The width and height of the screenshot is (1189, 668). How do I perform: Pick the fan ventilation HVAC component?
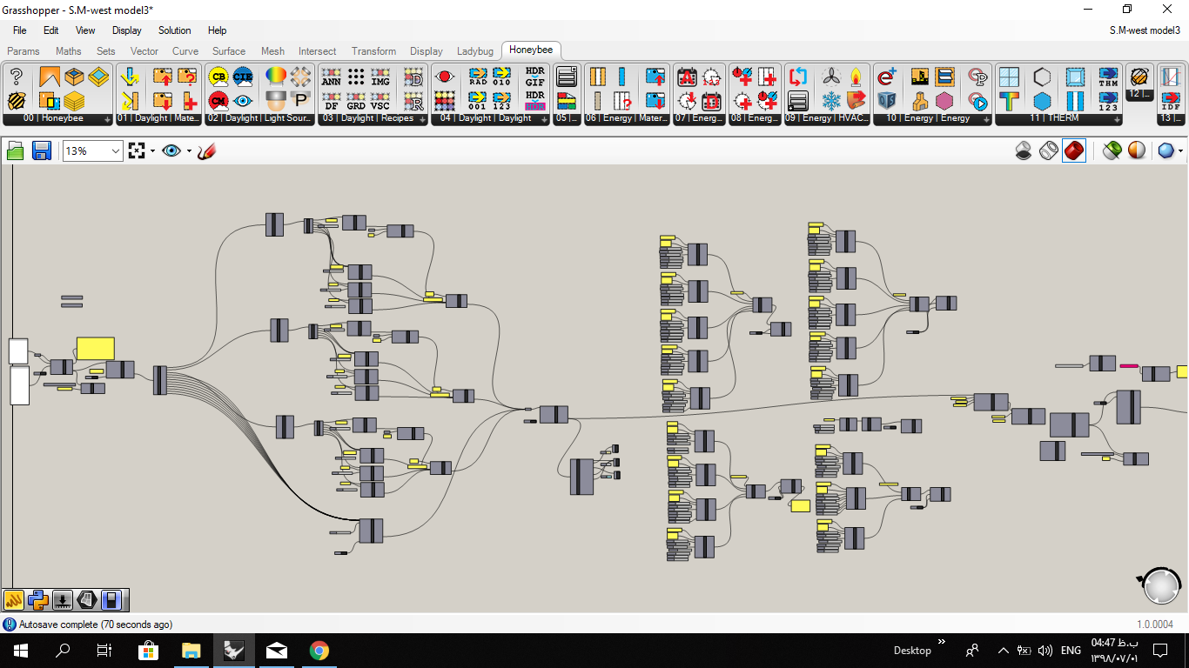(831, 77)
